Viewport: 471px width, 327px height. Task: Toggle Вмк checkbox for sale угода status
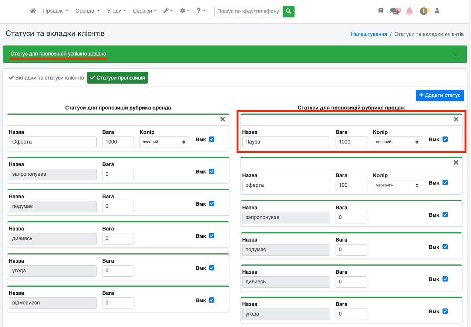445,311
